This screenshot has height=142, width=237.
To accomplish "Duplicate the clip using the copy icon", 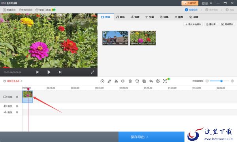I will click(144, 81).
